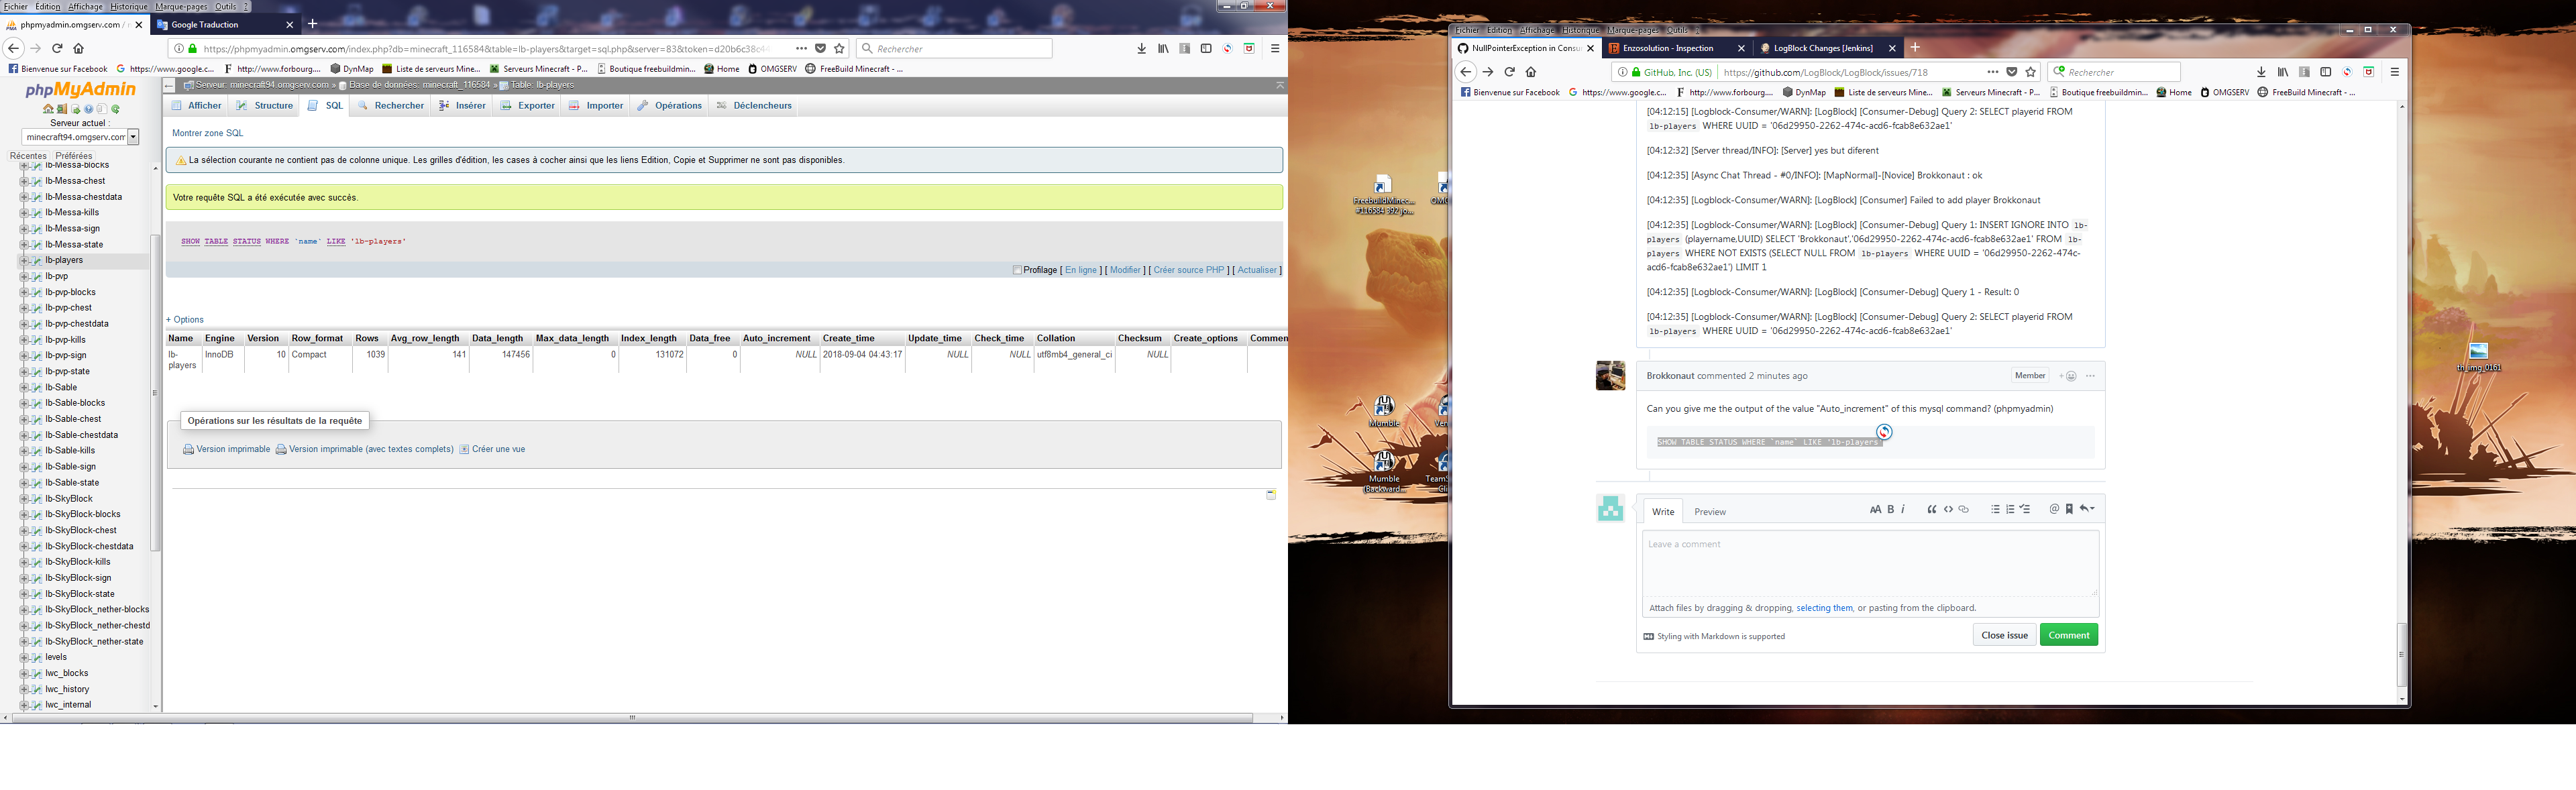Expand the lb-Messa-blocks tree node
The width and height of the screenshot is (2576, 790).
point(24,165)
